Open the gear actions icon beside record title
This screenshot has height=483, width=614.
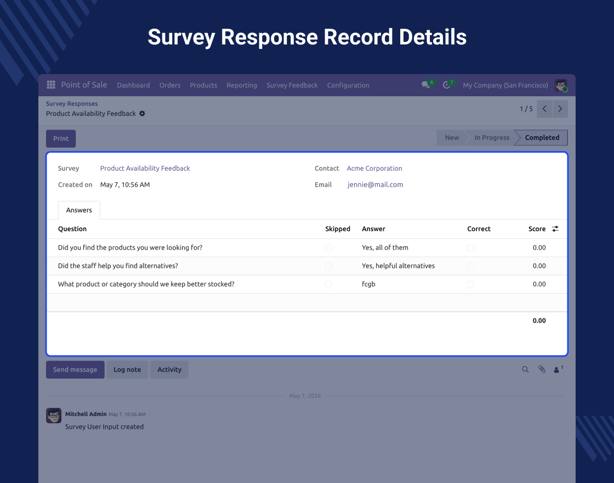pyautogui.click(x=142, y=113)
